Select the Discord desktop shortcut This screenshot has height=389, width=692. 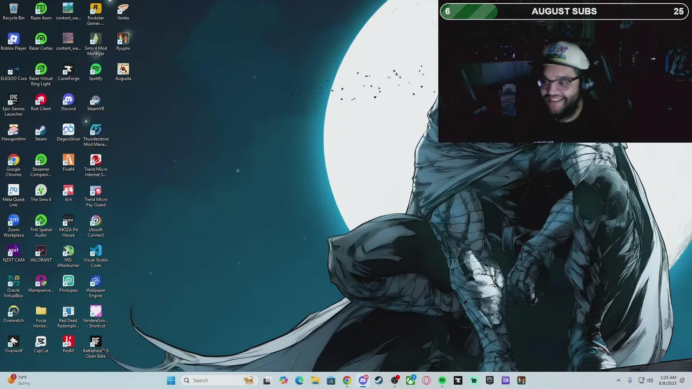68,102
